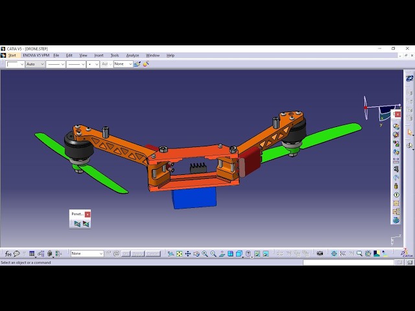Click the Painter paintbrush icon
415x311 pixels.
[137, 64]
